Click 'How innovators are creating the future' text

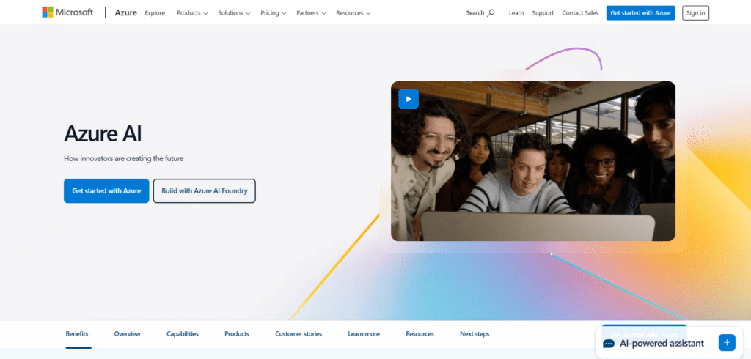[x=123, y=158]
